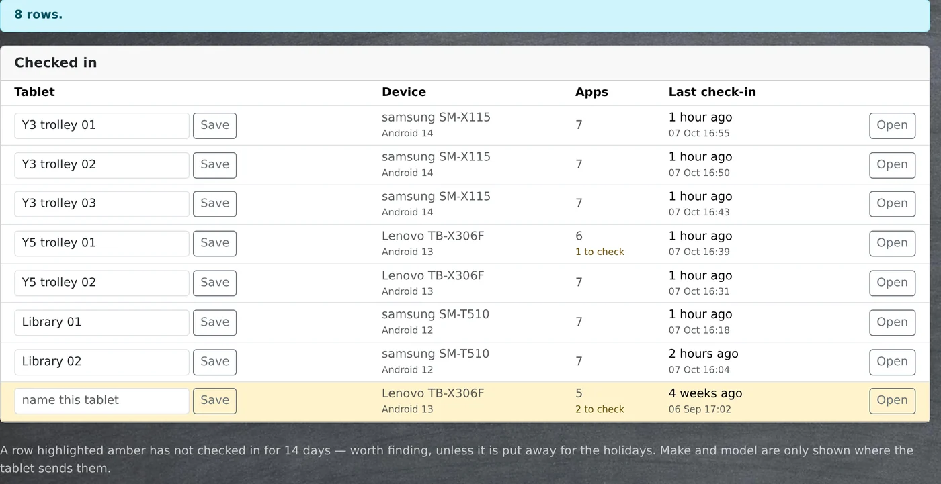This screenshot has width=941, height=484.
Task: Open the Y5 trolley 02 tablet
Action: tap(892, 283)
